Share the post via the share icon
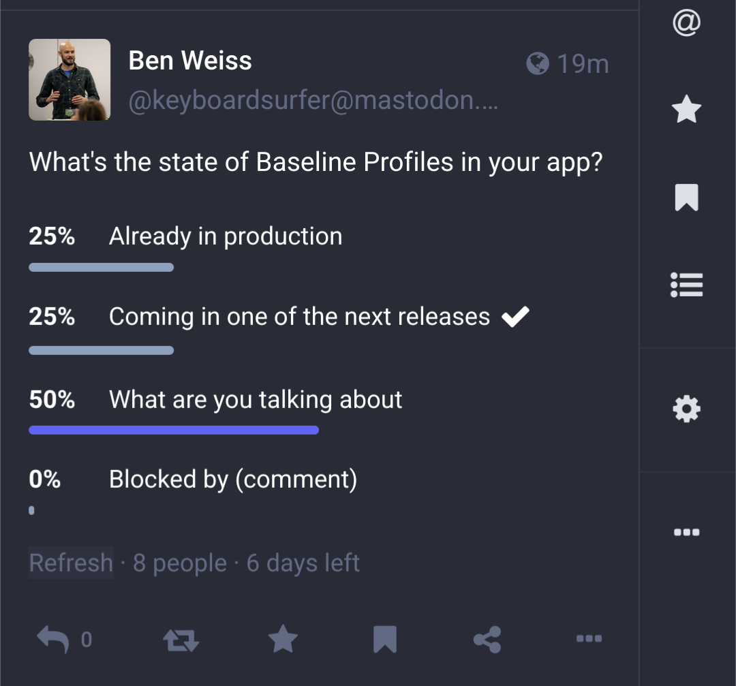 (487, 640)
